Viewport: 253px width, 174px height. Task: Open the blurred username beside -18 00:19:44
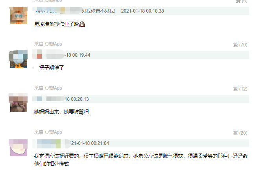pyautogui.click(x=48, y=55)
